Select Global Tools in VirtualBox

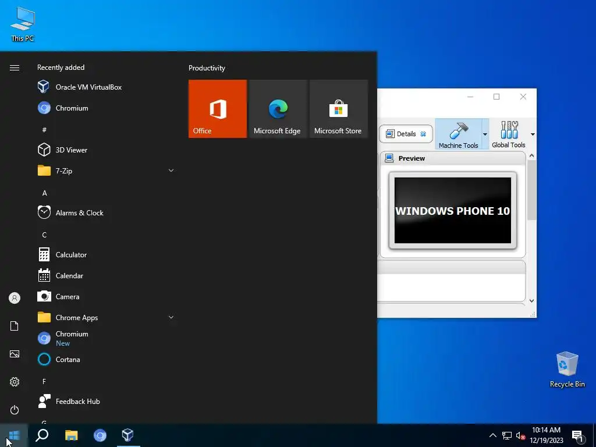click(509, 134)
